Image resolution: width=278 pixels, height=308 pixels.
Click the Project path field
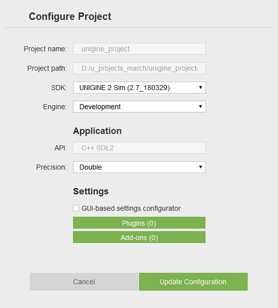pyautogui.click(x=139, y=68)
